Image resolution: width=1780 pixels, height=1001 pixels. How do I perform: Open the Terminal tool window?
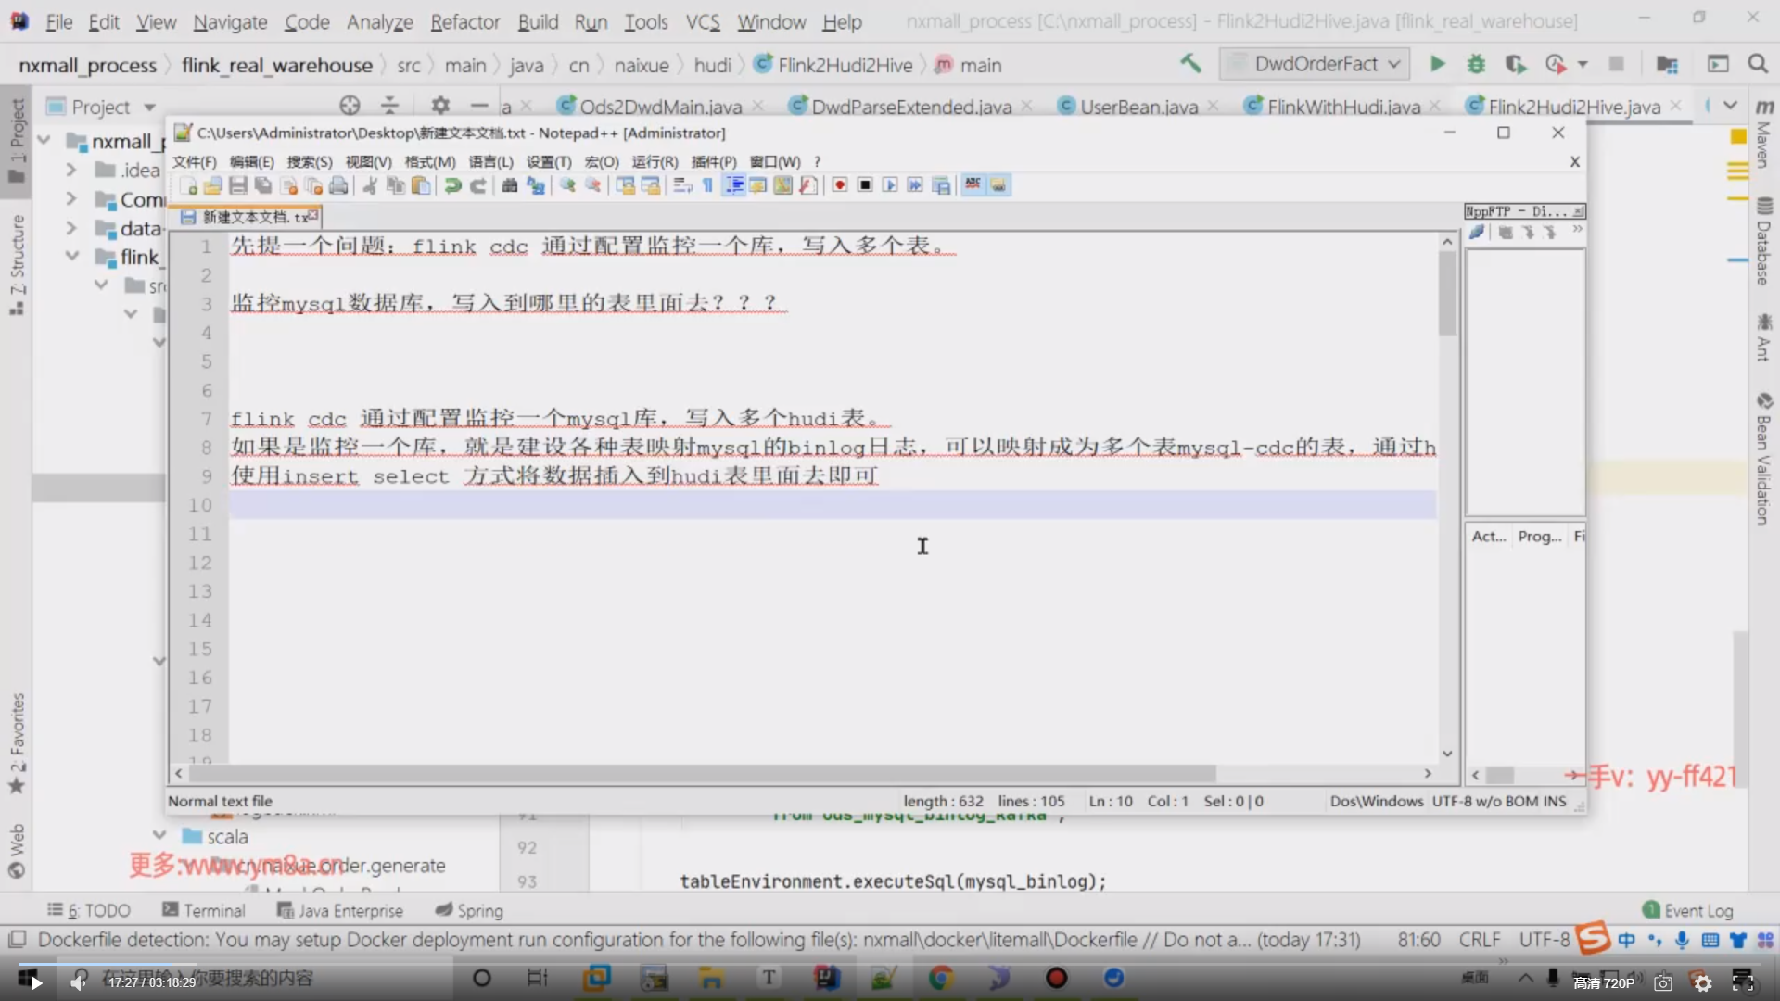[x=204, y=910]
